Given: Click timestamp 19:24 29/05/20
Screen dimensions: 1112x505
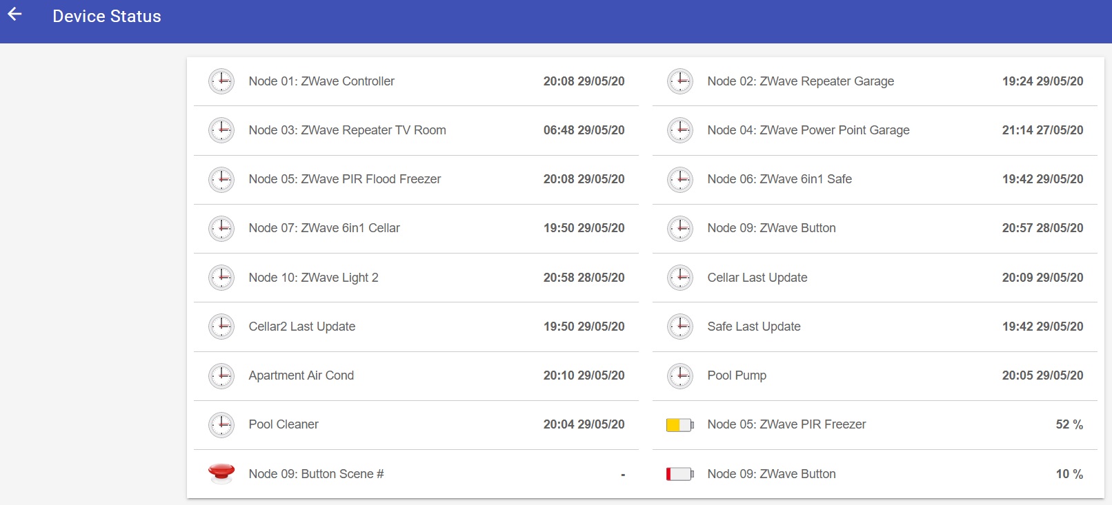Looking at the screenshot, I should [1043, 81].
